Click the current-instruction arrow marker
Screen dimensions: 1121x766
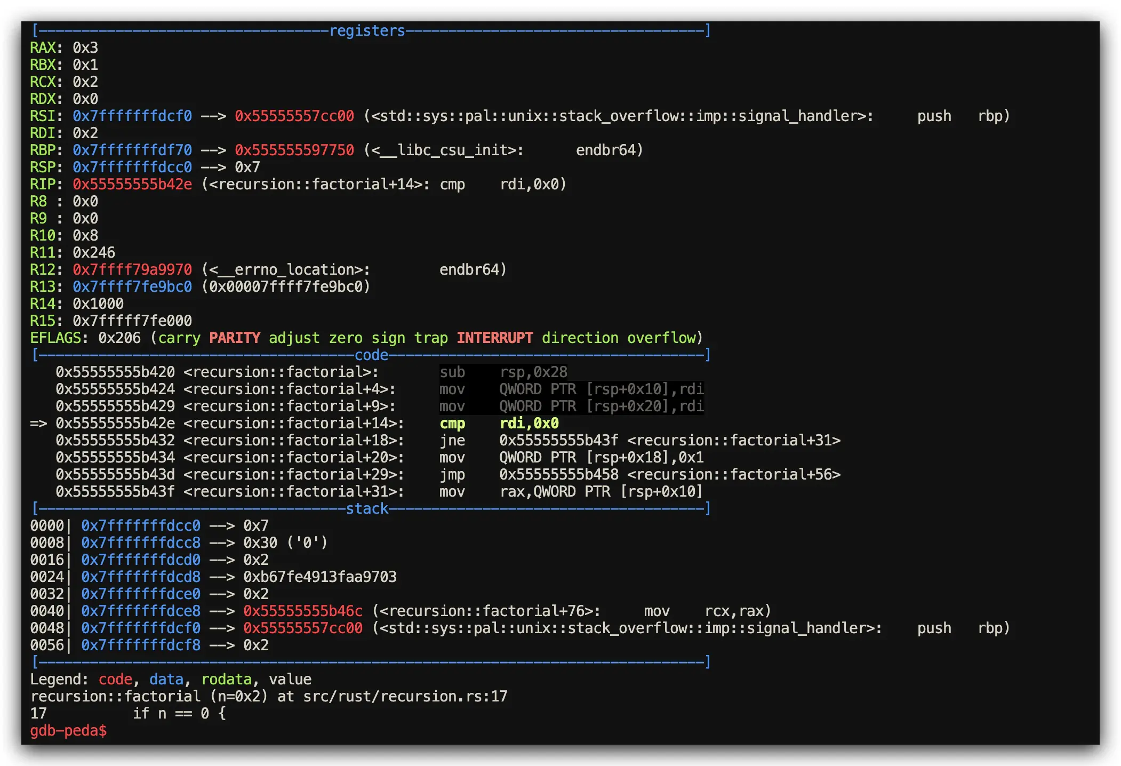38,424
